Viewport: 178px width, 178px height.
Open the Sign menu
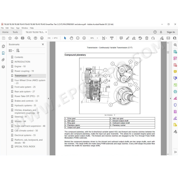pyautogui.click(x=18, y=28)
